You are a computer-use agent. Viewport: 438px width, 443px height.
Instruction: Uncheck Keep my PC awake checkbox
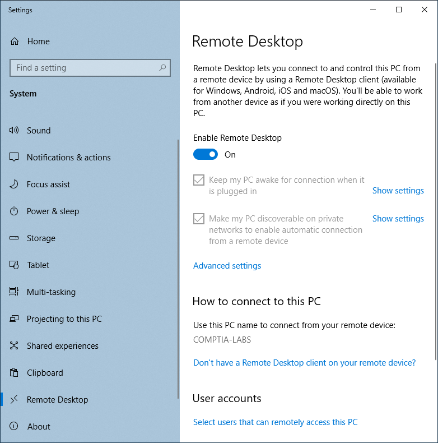coord(199,180)
